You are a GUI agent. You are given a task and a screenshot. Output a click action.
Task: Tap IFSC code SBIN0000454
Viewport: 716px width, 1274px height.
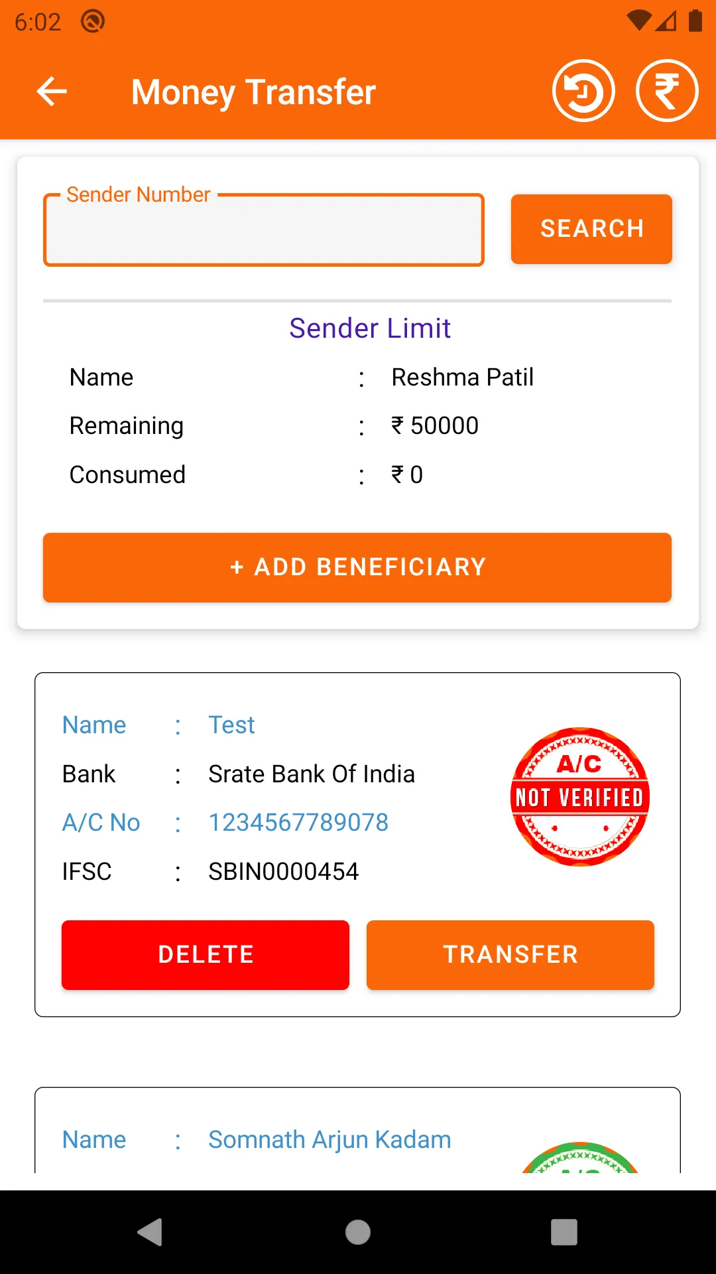pyautogui.click(x=284, y=872)
